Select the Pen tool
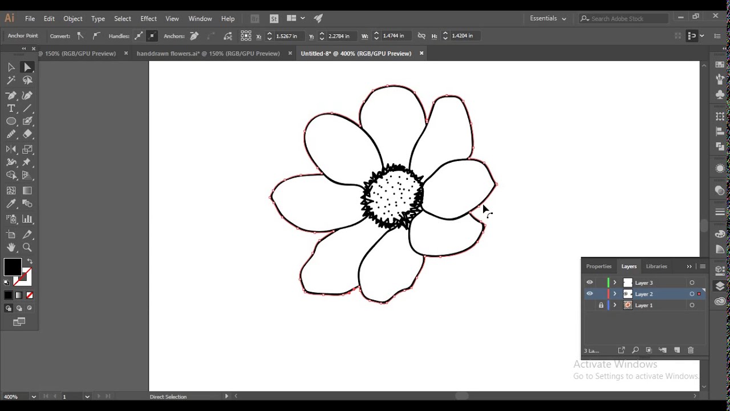Viewport: 730px width, 411px height. point(11,95)
